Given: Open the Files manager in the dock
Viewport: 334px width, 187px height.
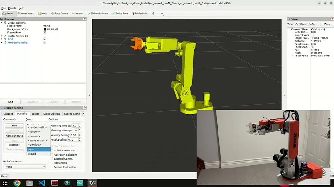Looking at the screenshot, I should click(30, 183).
